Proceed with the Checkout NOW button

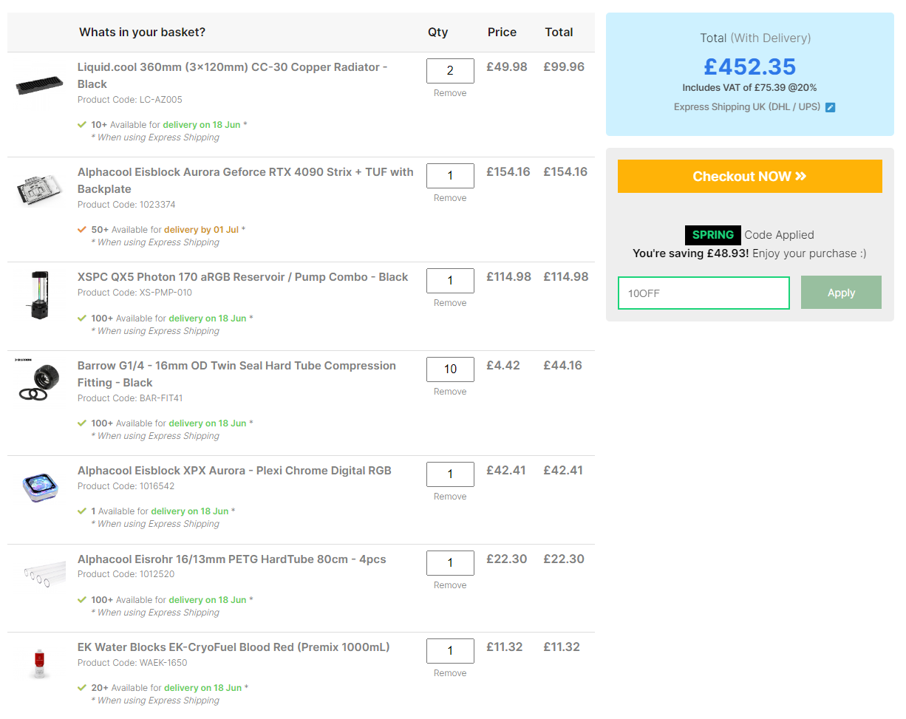pos(749,177)
